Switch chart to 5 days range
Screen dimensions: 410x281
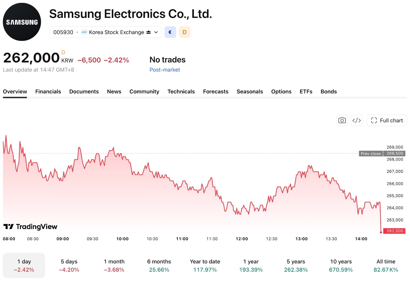pyautogui.click(x=69, y=265)
